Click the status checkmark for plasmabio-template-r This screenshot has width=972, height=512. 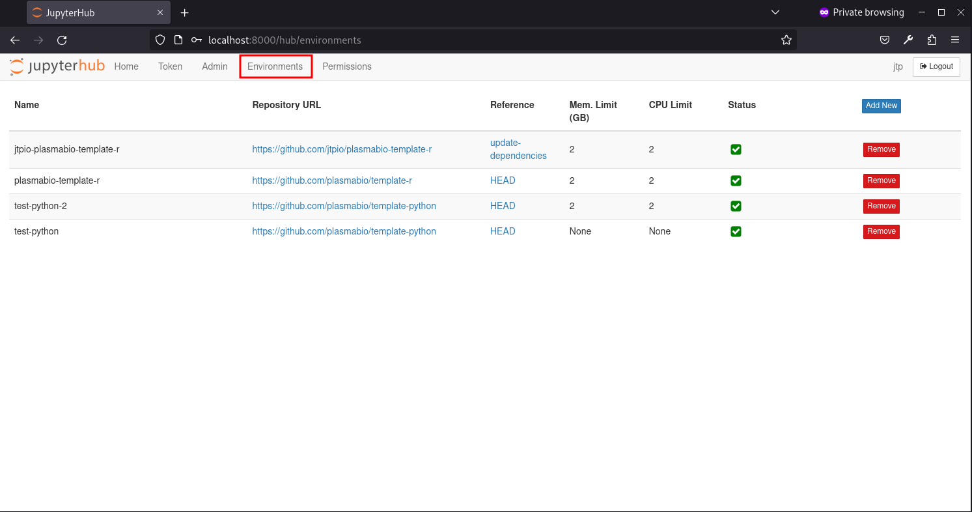[x=736, y=180]
